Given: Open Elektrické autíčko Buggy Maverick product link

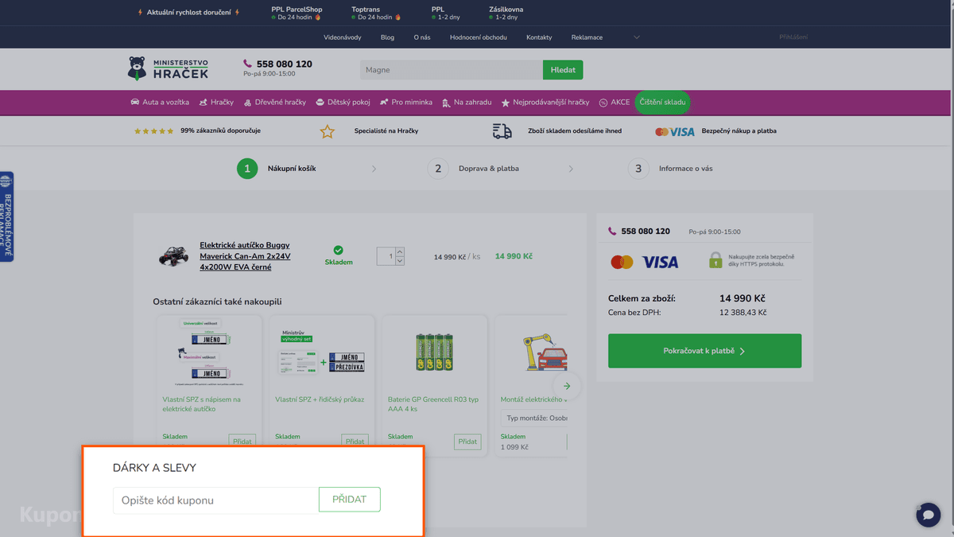Looking at the screenshot, I should click(x=245, y=256).
